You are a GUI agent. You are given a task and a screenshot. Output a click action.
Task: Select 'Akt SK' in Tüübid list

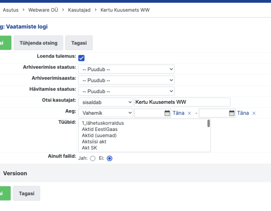click(89, 148)
